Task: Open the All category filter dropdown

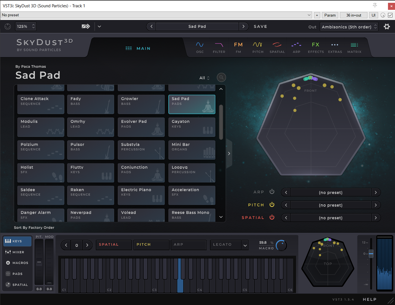Action: [204, 78]
